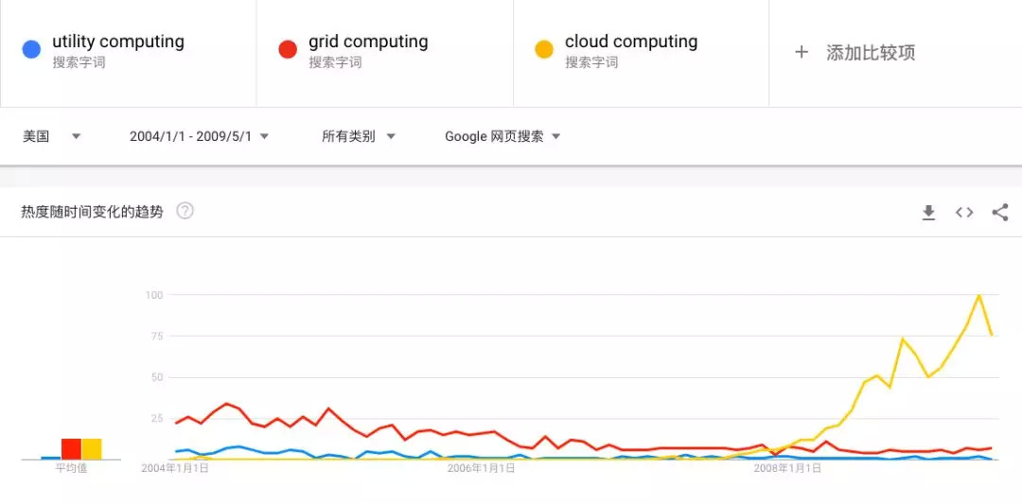The image size is (1022, 503).
Task: Click the red grid computing dot
Action: point(288,50)
